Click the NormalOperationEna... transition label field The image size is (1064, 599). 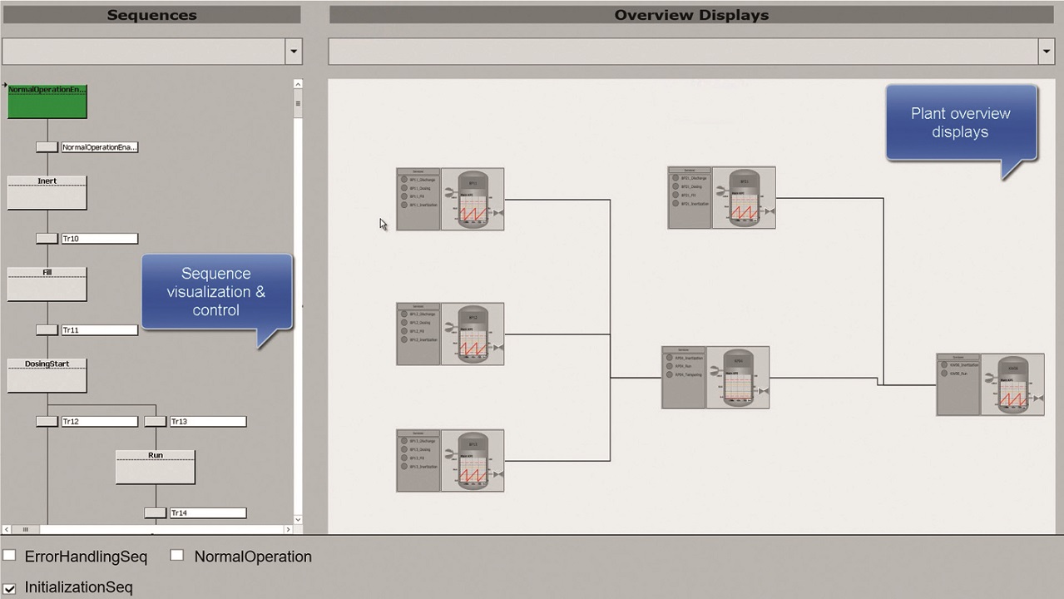pos(100,147)
